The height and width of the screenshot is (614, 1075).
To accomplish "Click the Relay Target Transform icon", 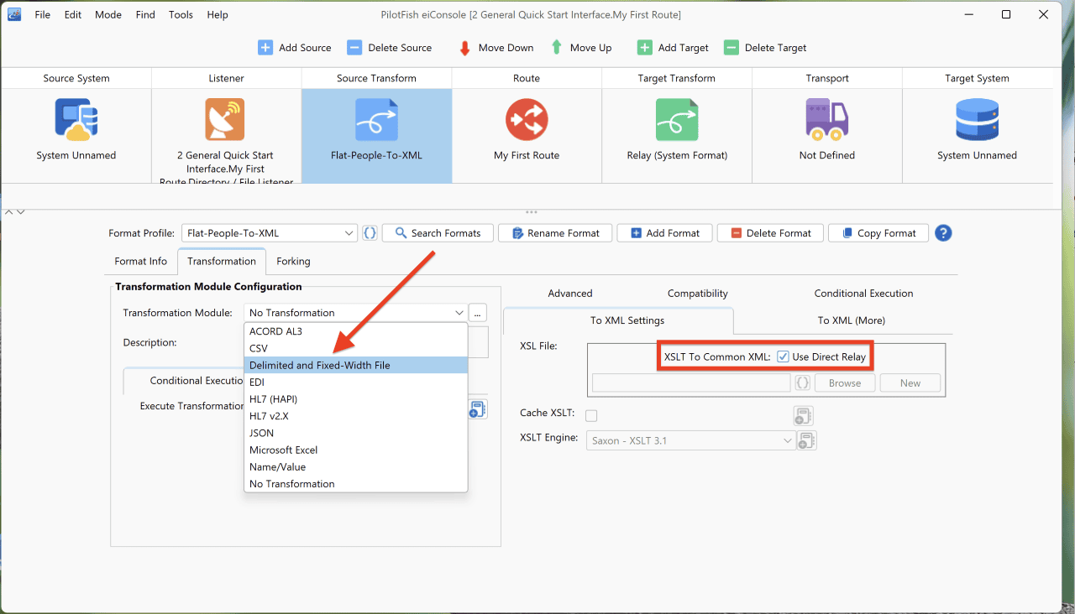I will tap(677, 119).
